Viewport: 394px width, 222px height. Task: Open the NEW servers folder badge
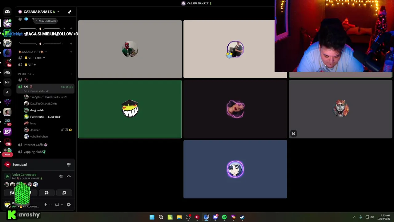tap(7, 154)
